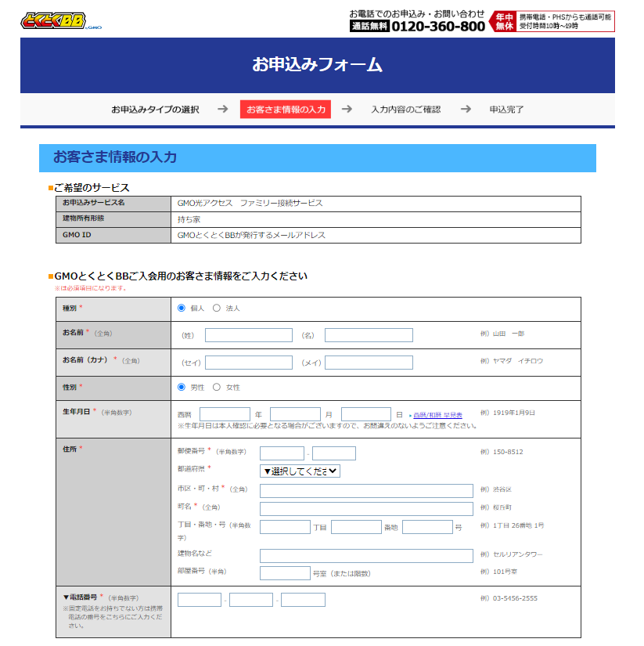
Task: Focus the last 電話番号 phone box
Action: (303, 600)
